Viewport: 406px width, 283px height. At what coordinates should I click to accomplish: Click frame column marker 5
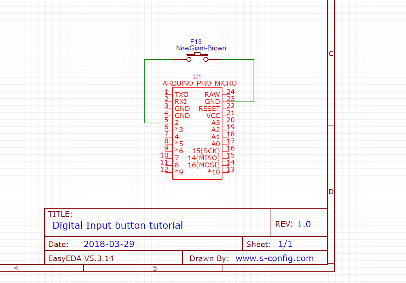click(155, 268)
